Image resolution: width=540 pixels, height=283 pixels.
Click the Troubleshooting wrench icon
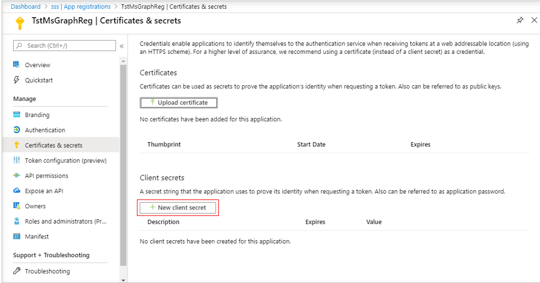point(16,271)
